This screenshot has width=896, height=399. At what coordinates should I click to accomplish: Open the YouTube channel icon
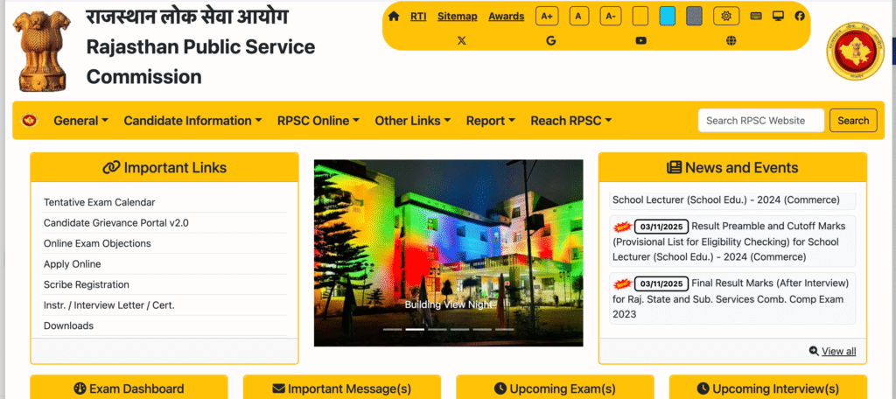(x=641, y=40)
